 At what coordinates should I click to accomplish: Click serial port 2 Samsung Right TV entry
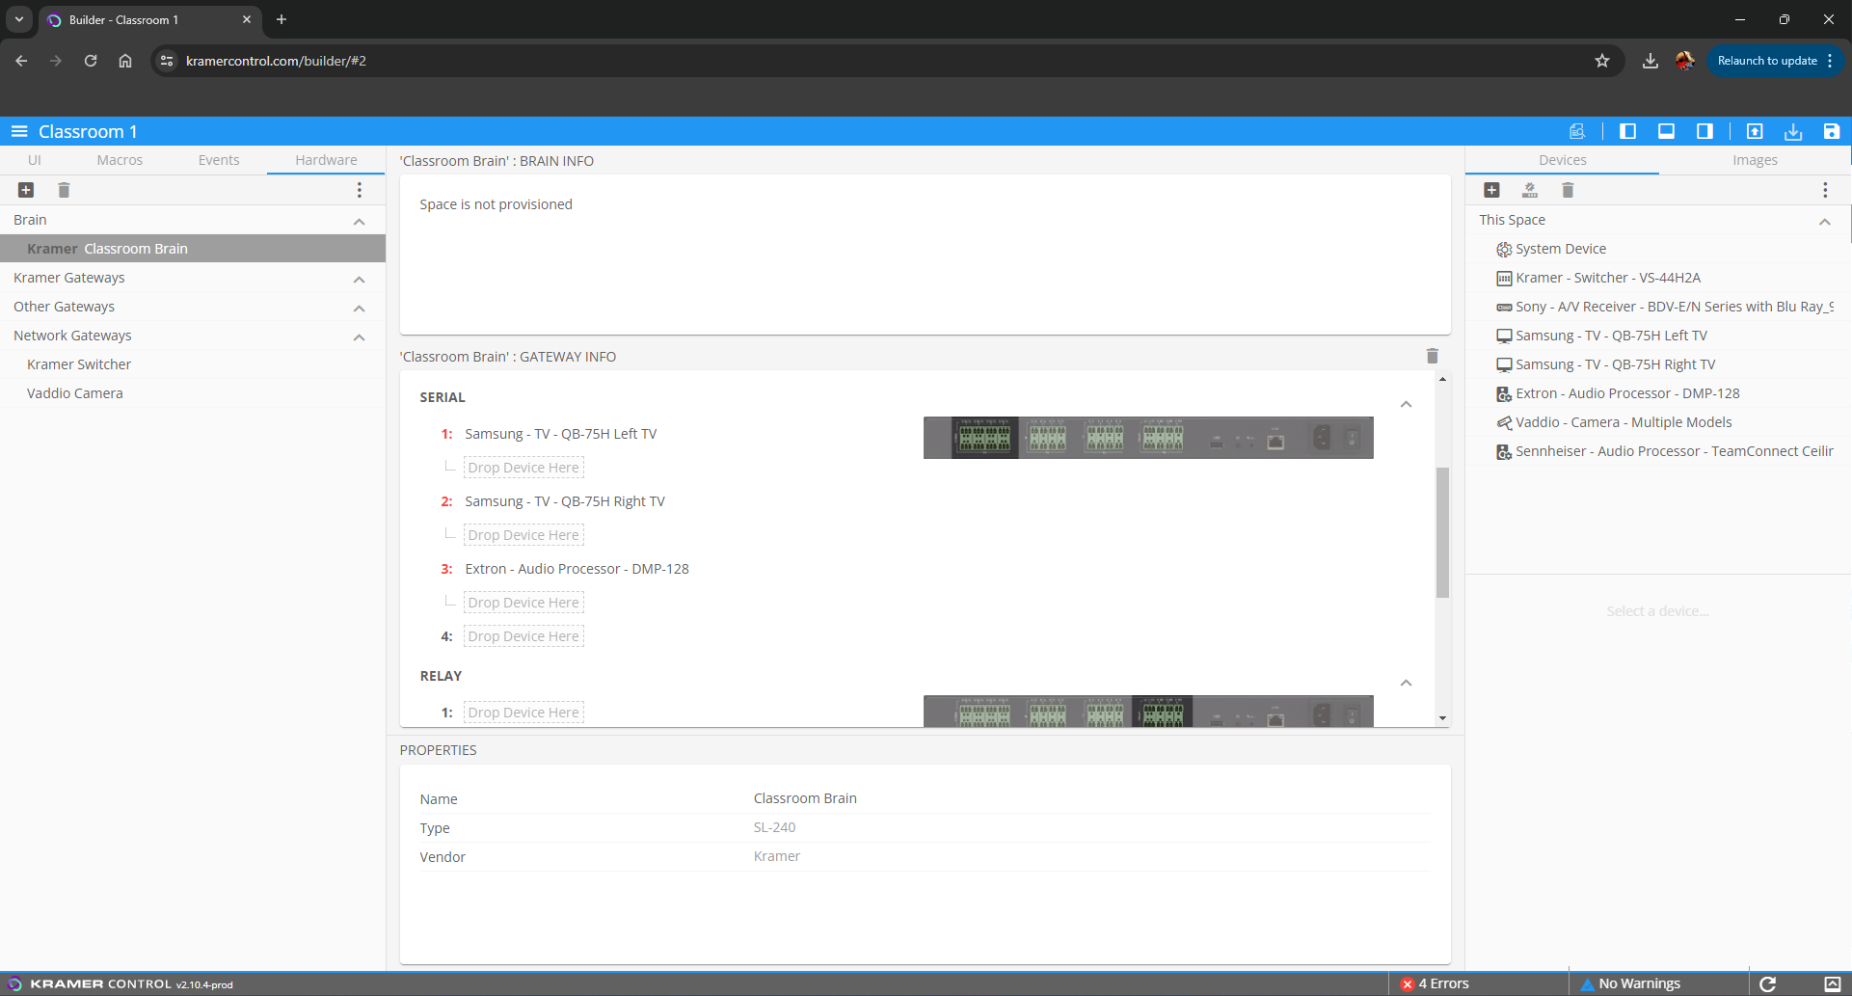click(x=565, y=501)
